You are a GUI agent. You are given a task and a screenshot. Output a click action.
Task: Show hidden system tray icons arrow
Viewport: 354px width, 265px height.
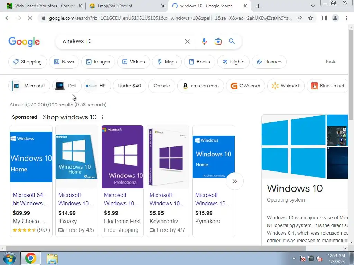(294, 259)
